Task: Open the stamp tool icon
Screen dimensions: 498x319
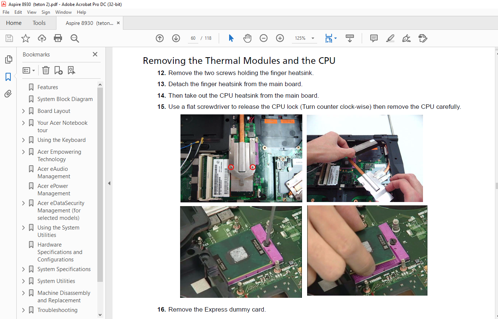Action: (423, 38)
